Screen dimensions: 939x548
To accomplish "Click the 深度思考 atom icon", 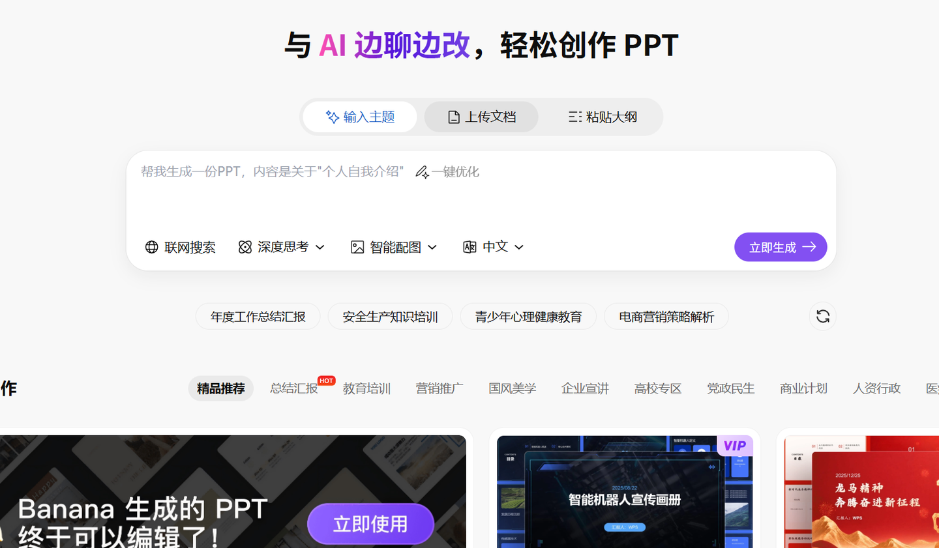I will [245, 247].
